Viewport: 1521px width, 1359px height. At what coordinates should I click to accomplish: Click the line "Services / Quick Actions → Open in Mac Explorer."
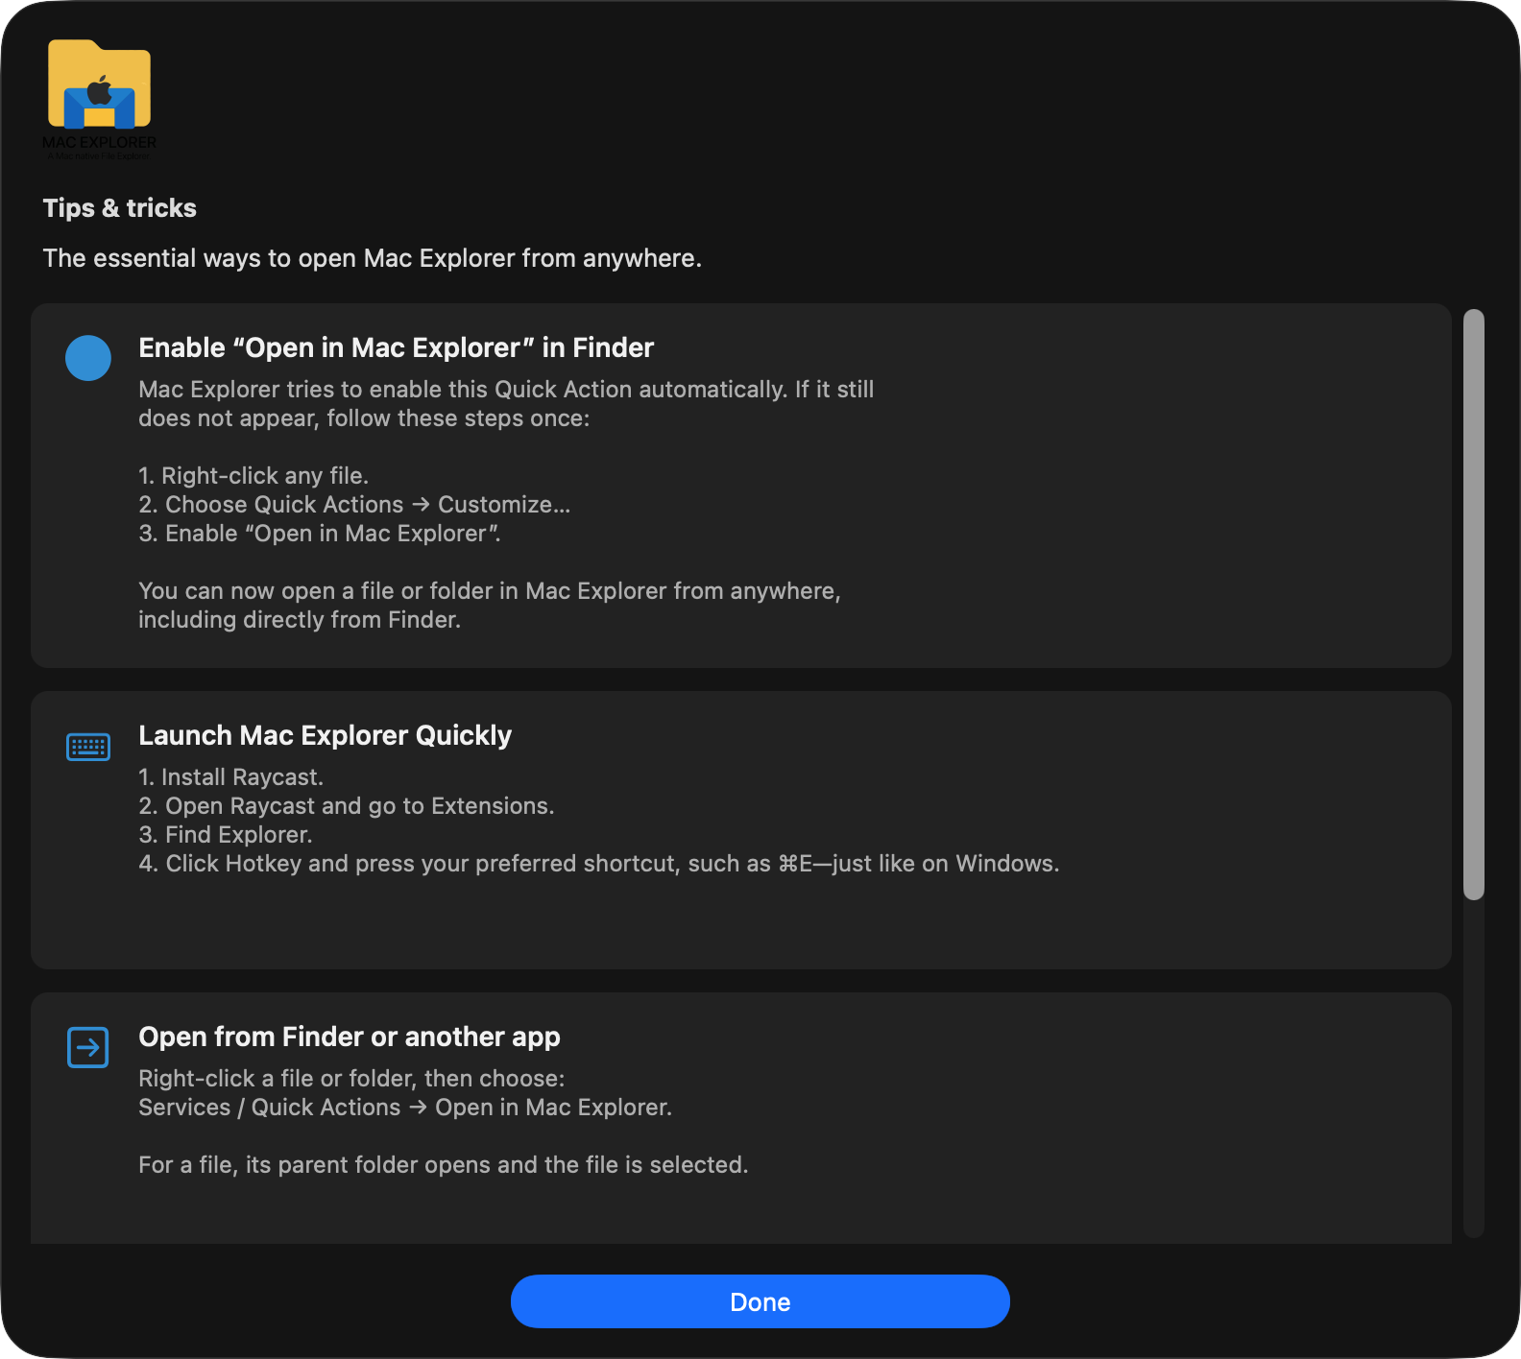coord(405,1108)
